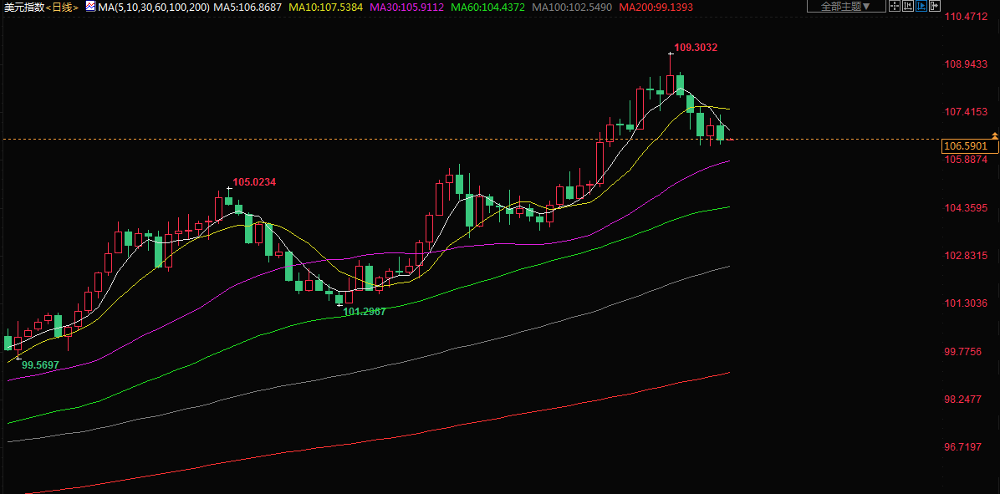Image resolution: width=1000 pixels, height=494 pixels.
Task: Click the MA indicator chart icon
Action: 90,6
